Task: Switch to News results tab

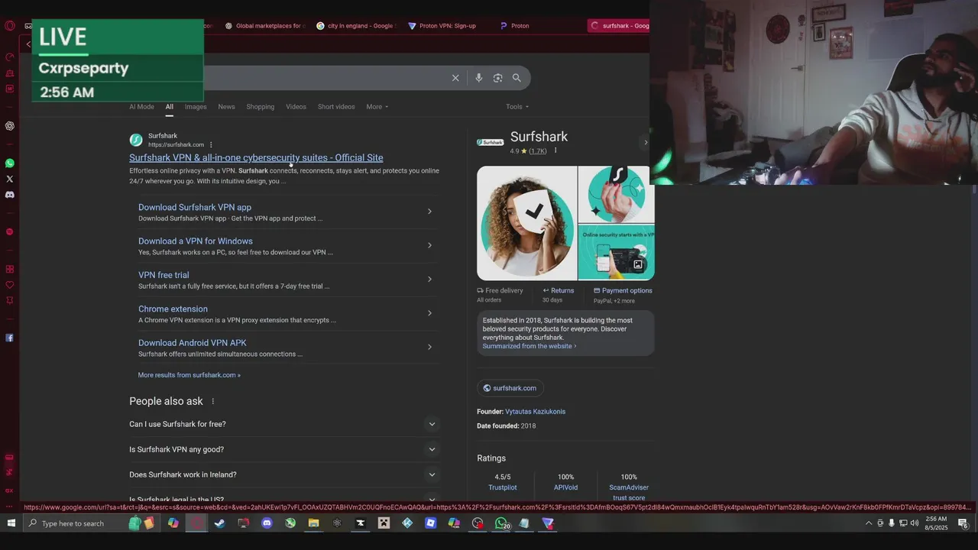Action: tap(226, 106)
